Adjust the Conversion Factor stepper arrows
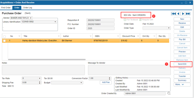This screenshot has width=194, height=98. click(109, 79)
